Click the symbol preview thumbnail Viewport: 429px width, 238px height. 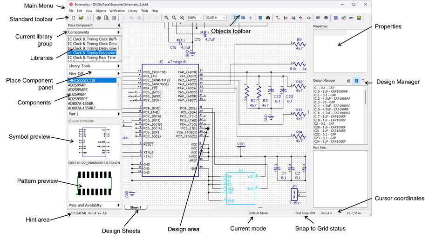pos(94,142)
